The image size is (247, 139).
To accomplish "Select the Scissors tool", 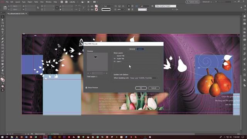I will pos(3,51).
